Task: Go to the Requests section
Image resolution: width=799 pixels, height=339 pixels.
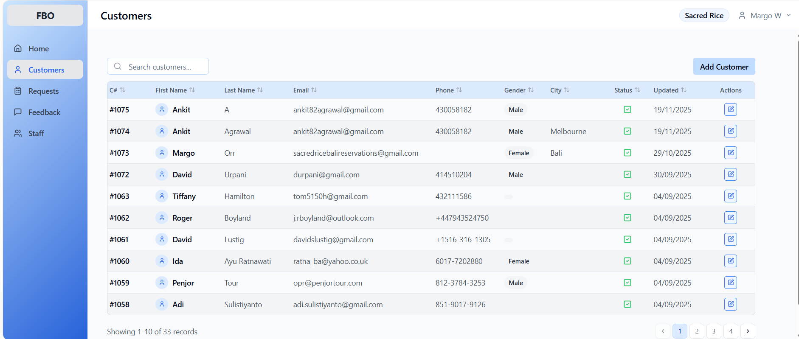Action: point(45,91)
